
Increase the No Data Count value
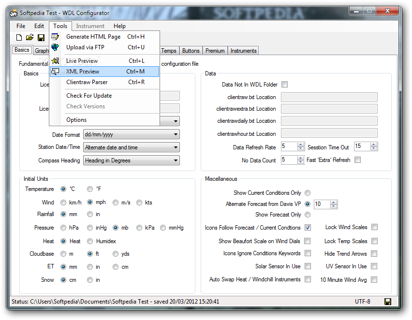click(301, 158)
